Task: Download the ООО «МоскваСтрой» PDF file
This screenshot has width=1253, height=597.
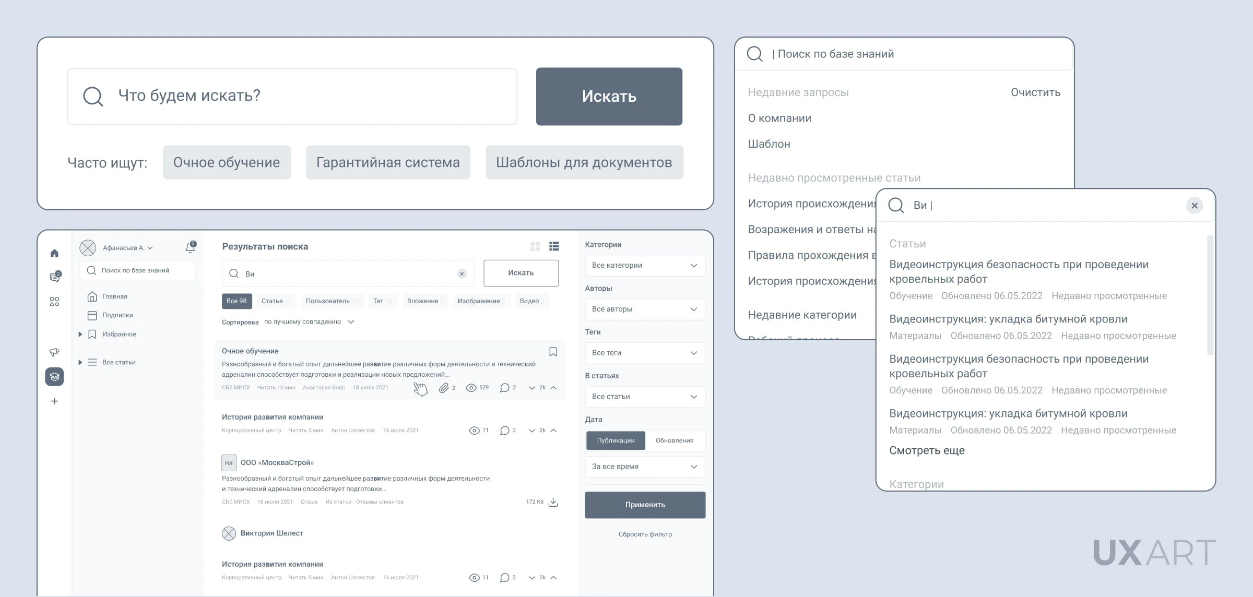Action: [x=553, y=502]
